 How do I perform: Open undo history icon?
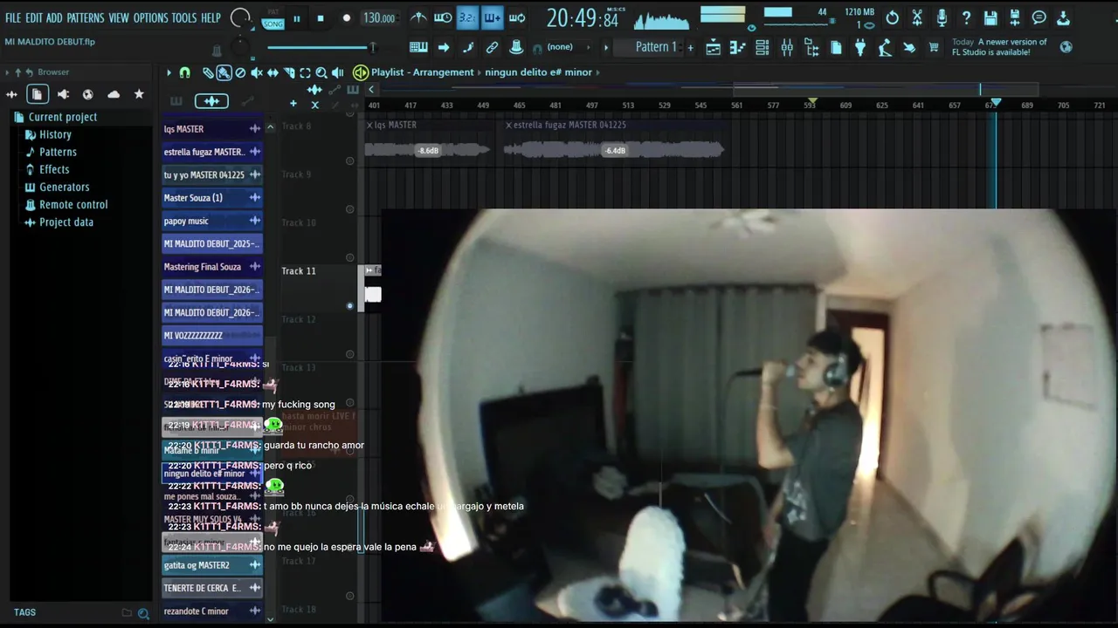click(893, 17)
